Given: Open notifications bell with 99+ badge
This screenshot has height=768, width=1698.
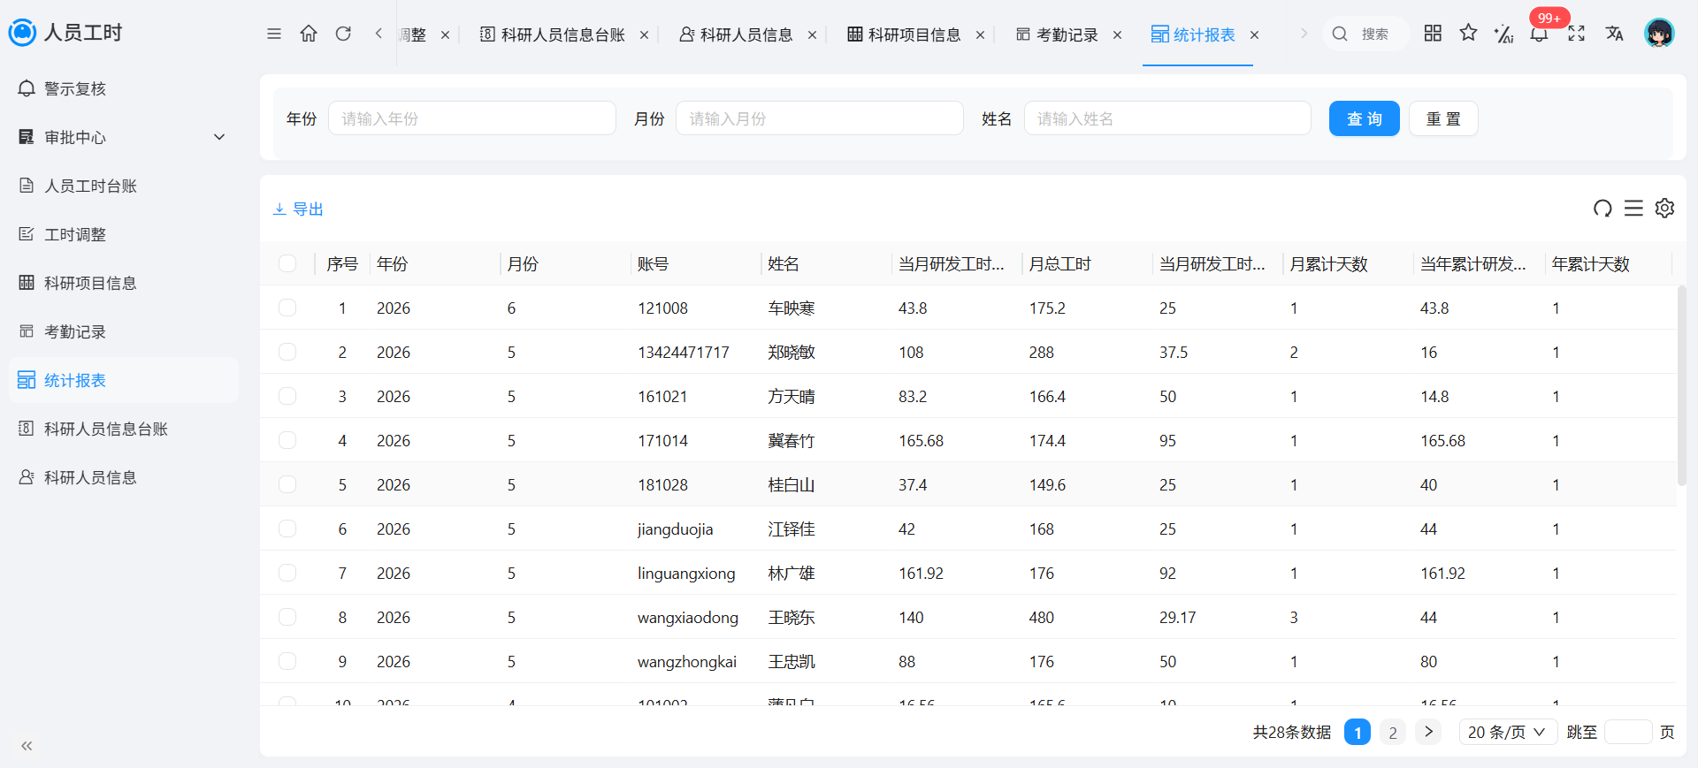Looking at the screenshot, I should (x=1540, y=34).
